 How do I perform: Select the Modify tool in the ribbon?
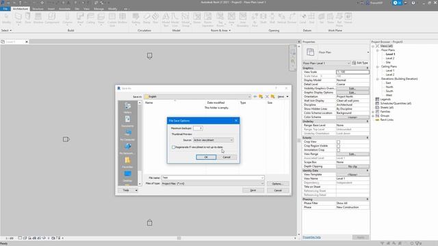click(x=6, y=18)
